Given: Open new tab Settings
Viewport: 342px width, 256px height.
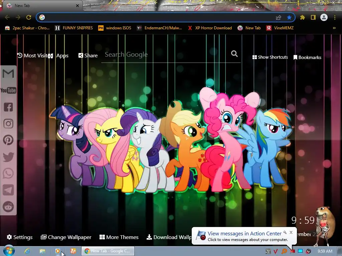Looking at the screenshot, I should coord(20,237).
